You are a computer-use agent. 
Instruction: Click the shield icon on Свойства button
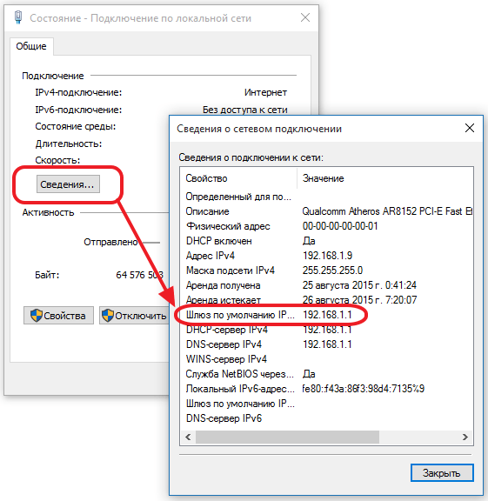pyautogui.click(x=37, y=316)
